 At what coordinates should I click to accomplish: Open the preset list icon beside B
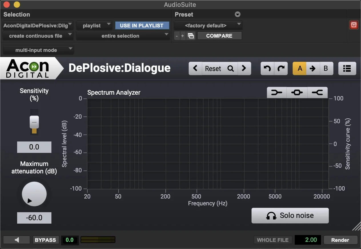[x=347, y=68]
